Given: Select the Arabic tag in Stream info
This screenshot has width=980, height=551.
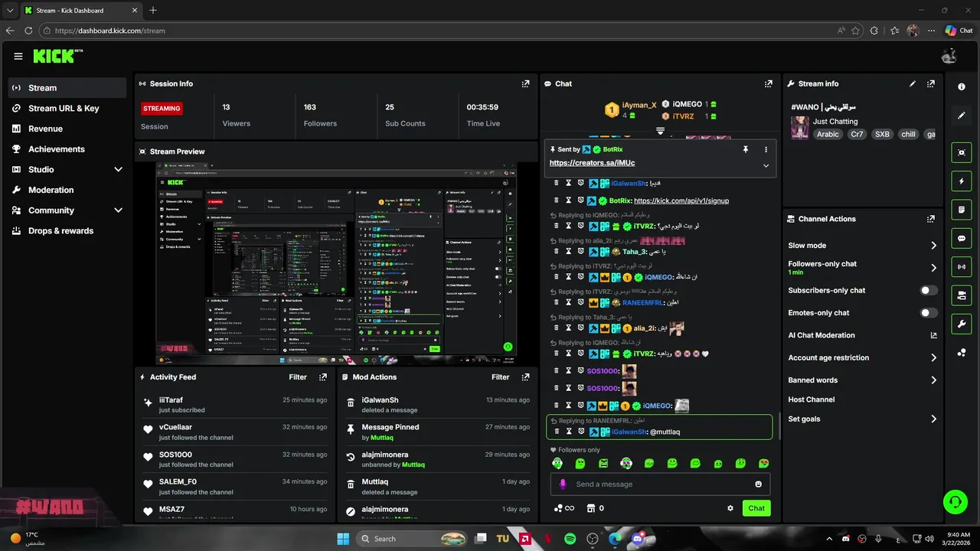Looking at the screenshot, I should coord(828,134).
